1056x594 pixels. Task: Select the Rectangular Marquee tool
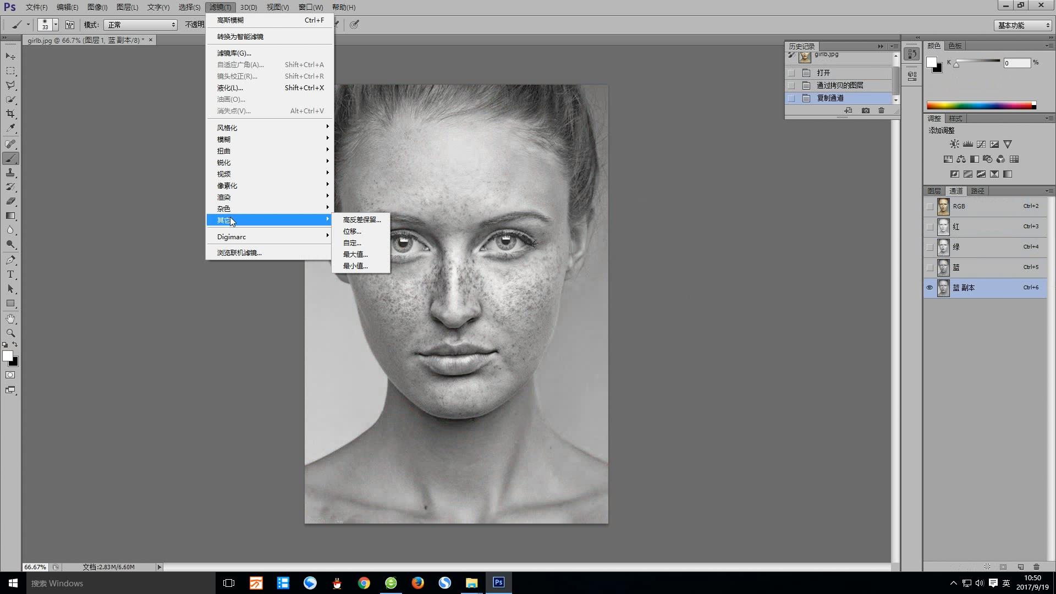(x=10, y=71)
